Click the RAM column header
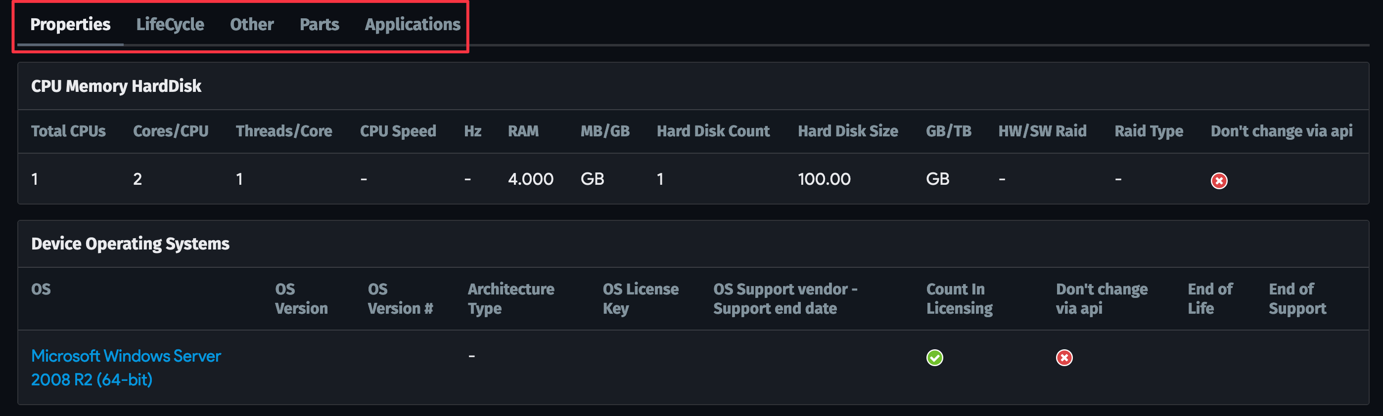This screenshot has height=416, width=1383. [x=523, y=131]
